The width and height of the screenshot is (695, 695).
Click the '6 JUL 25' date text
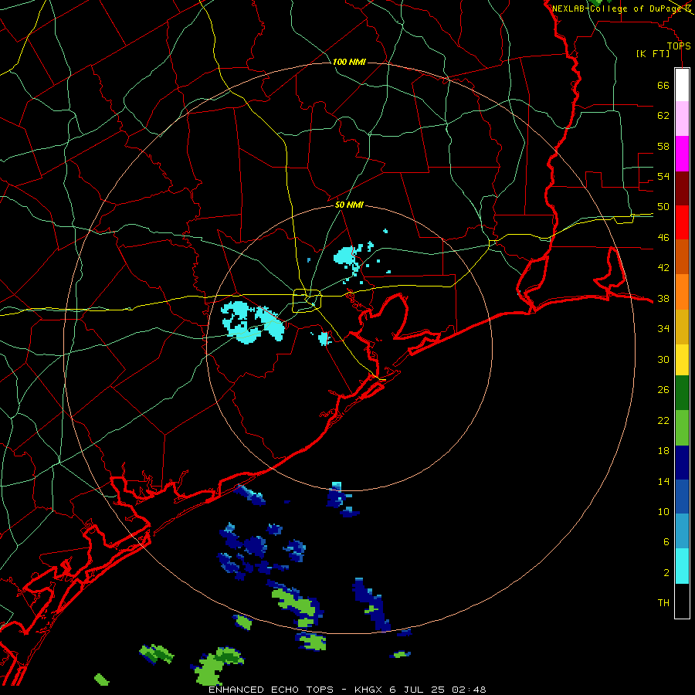417,690
